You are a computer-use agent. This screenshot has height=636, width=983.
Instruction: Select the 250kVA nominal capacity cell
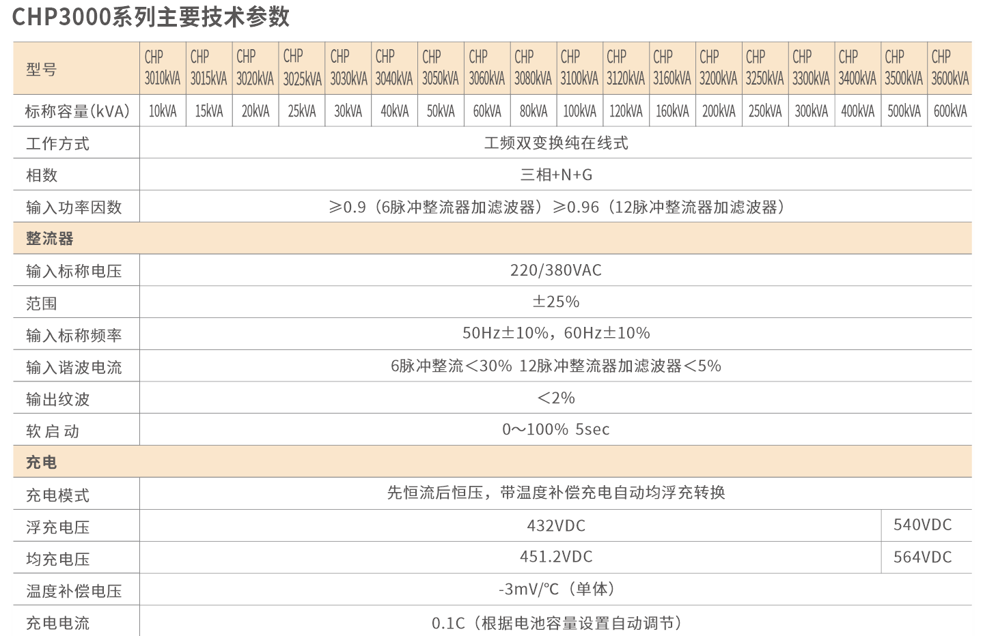coord(764,111)
